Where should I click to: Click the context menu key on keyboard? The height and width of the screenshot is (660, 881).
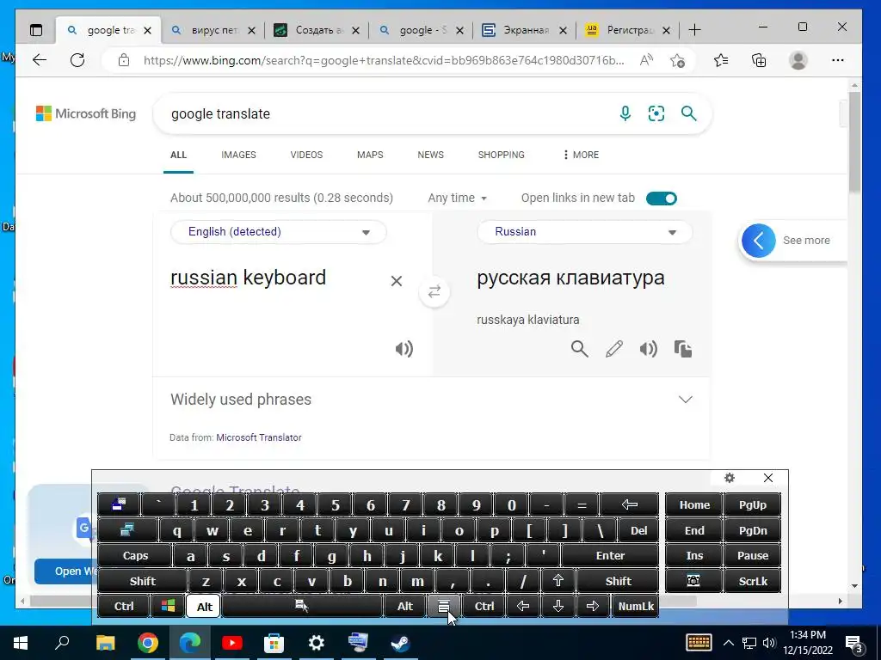coord(443,606)
